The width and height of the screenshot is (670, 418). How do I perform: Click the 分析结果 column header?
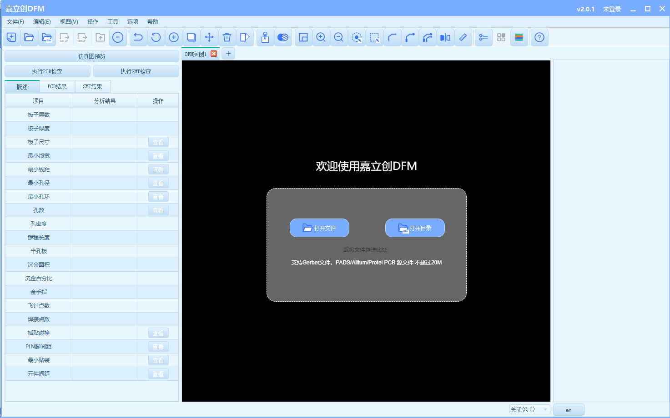(105, 101)
